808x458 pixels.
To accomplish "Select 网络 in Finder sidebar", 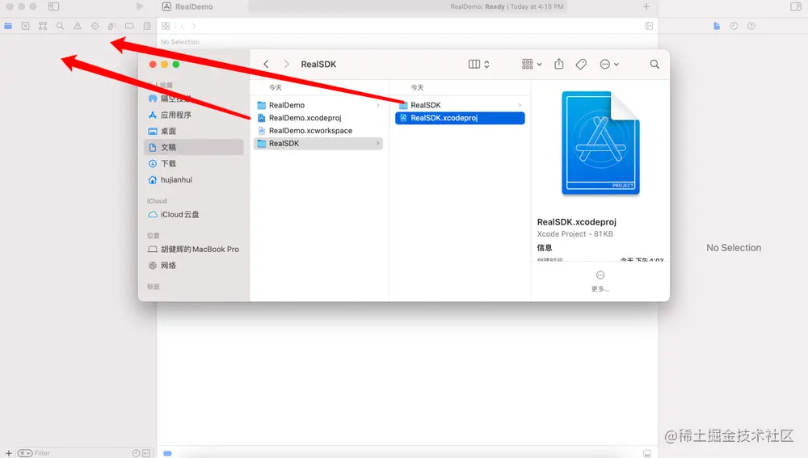I will (x=195, y=265).
